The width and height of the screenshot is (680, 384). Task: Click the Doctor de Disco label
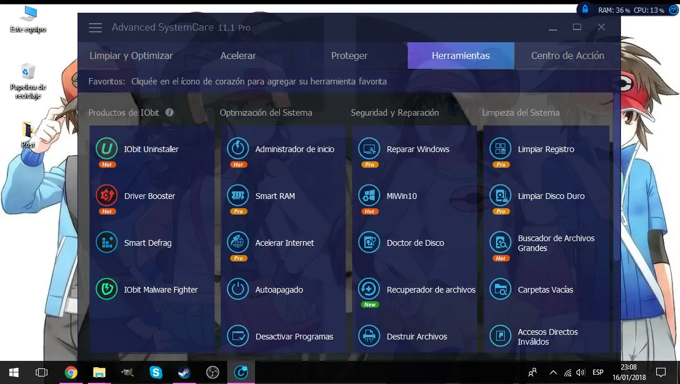point(415,243)
